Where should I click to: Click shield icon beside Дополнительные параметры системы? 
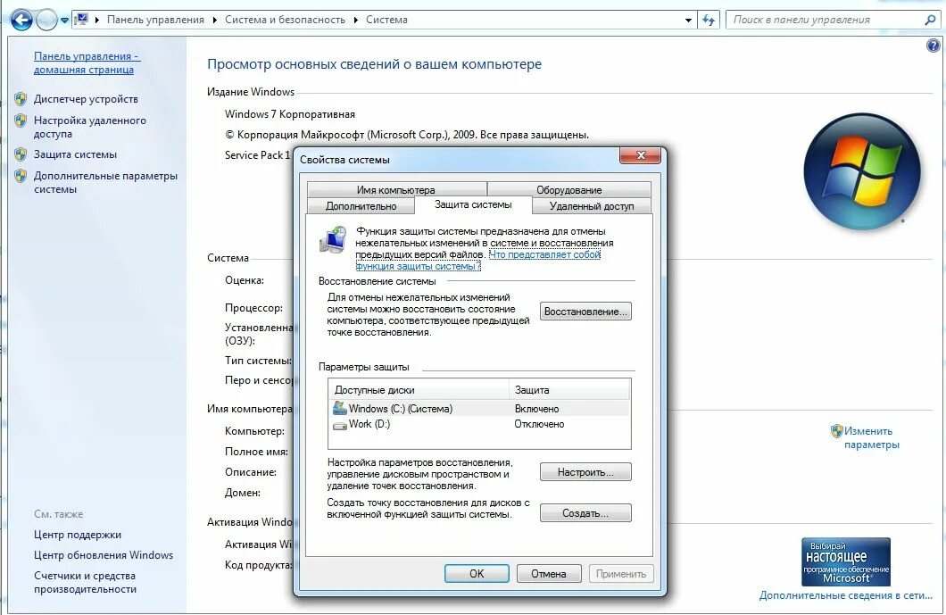coord(21,176)
